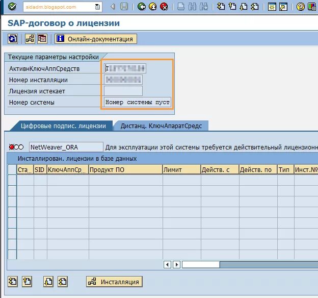Click the КлючАппСр.. column header
318x298 pixels.
[x=68, y=169]
